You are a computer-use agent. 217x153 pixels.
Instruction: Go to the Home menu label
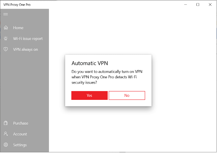pos(18,28)
